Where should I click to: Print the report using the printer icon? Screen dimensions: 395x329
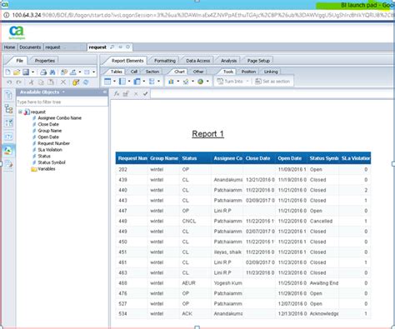point(43,72)
